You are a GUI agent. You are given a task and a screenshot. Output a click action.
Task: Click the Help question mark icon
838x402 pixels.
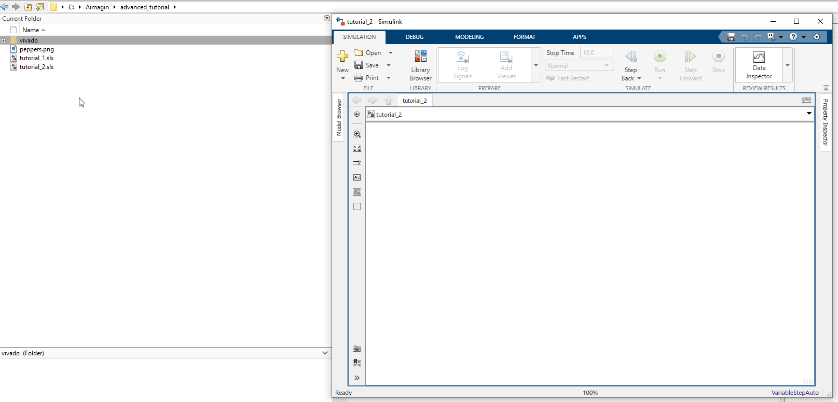(x=793, y=37)
